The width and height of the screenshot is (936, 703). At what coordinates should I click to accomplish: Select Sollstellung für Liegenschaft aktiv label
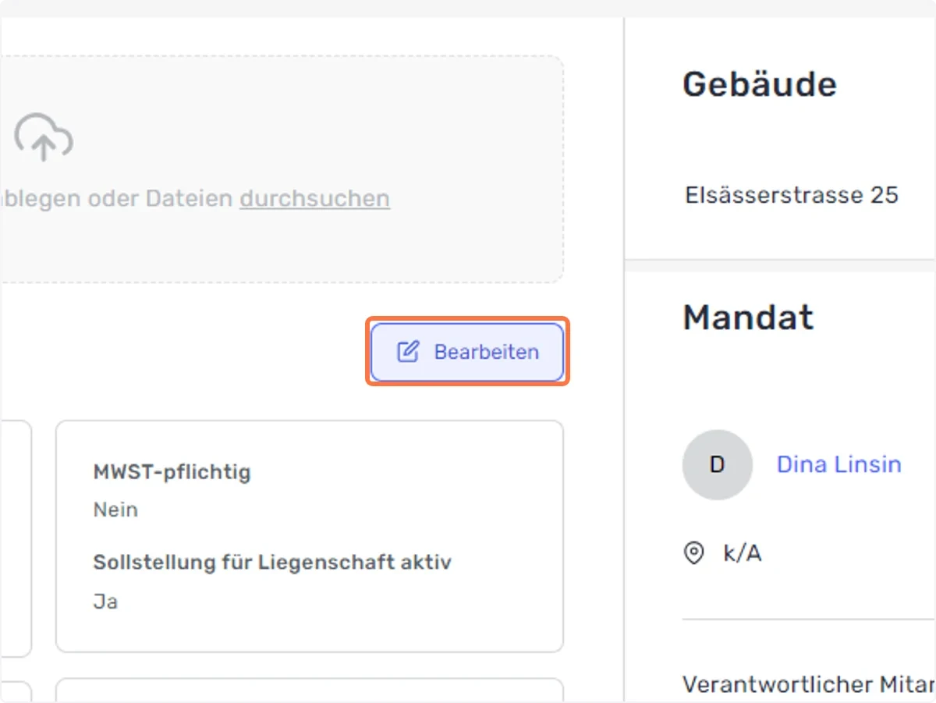272,562
